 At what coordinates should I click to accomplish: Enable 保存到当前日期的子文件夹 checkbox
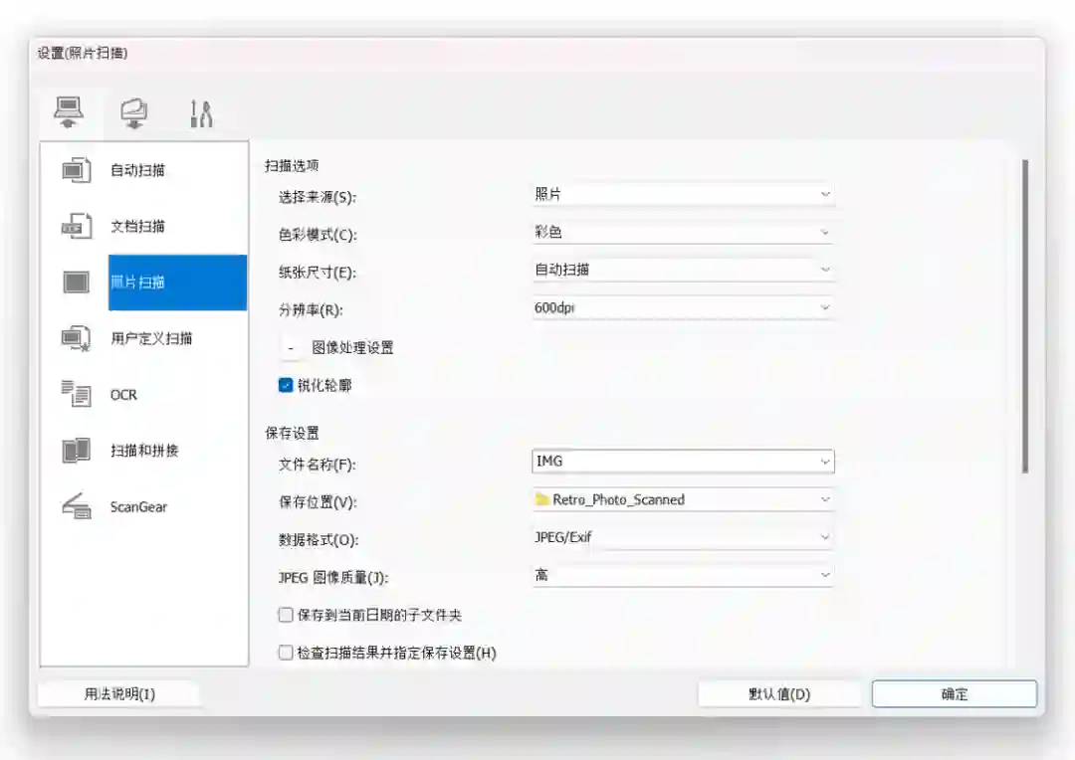(286, 615)
